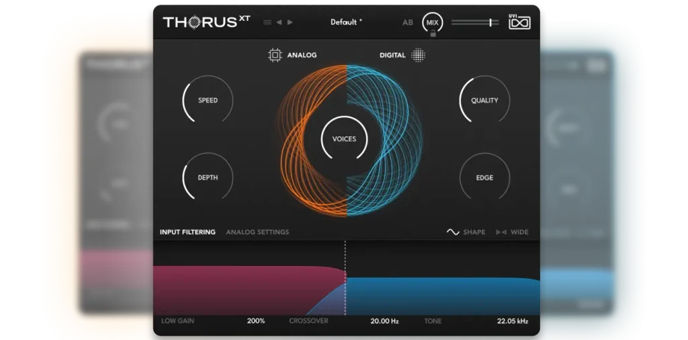Open the preset list hamburger menu

(267, 22)
